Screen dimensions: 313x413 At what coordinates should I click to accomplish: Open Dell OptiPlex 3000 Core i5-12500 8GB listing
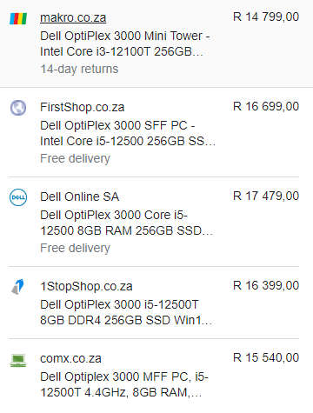pyautogui.click(x=127, y=223)
